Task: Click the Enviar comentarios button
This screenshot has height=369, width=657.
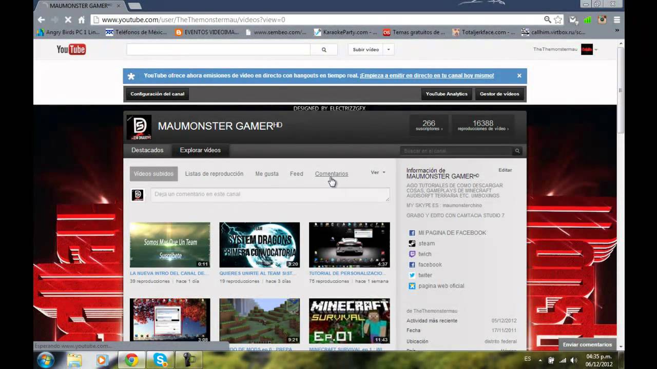Action: coord(587,344)
